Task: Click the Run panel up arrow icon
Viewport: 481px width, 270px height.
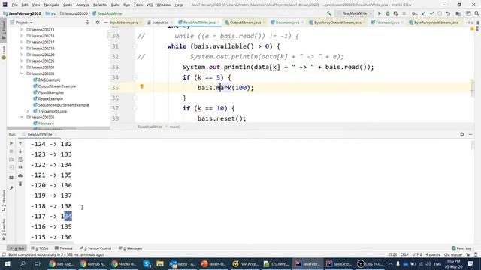Action: pos(20,143)
